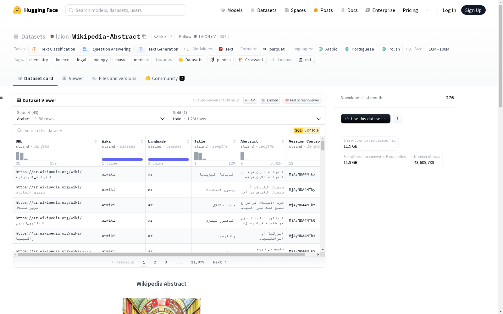Expand the Subset Arabic dropdown
This screenshot has height=314, width=503.
(91, 116)
